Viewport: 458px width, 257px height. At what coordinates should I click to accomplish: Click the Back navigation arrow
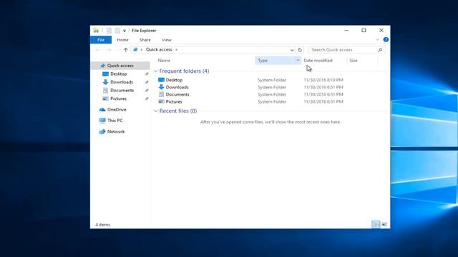tap(97, 50)
